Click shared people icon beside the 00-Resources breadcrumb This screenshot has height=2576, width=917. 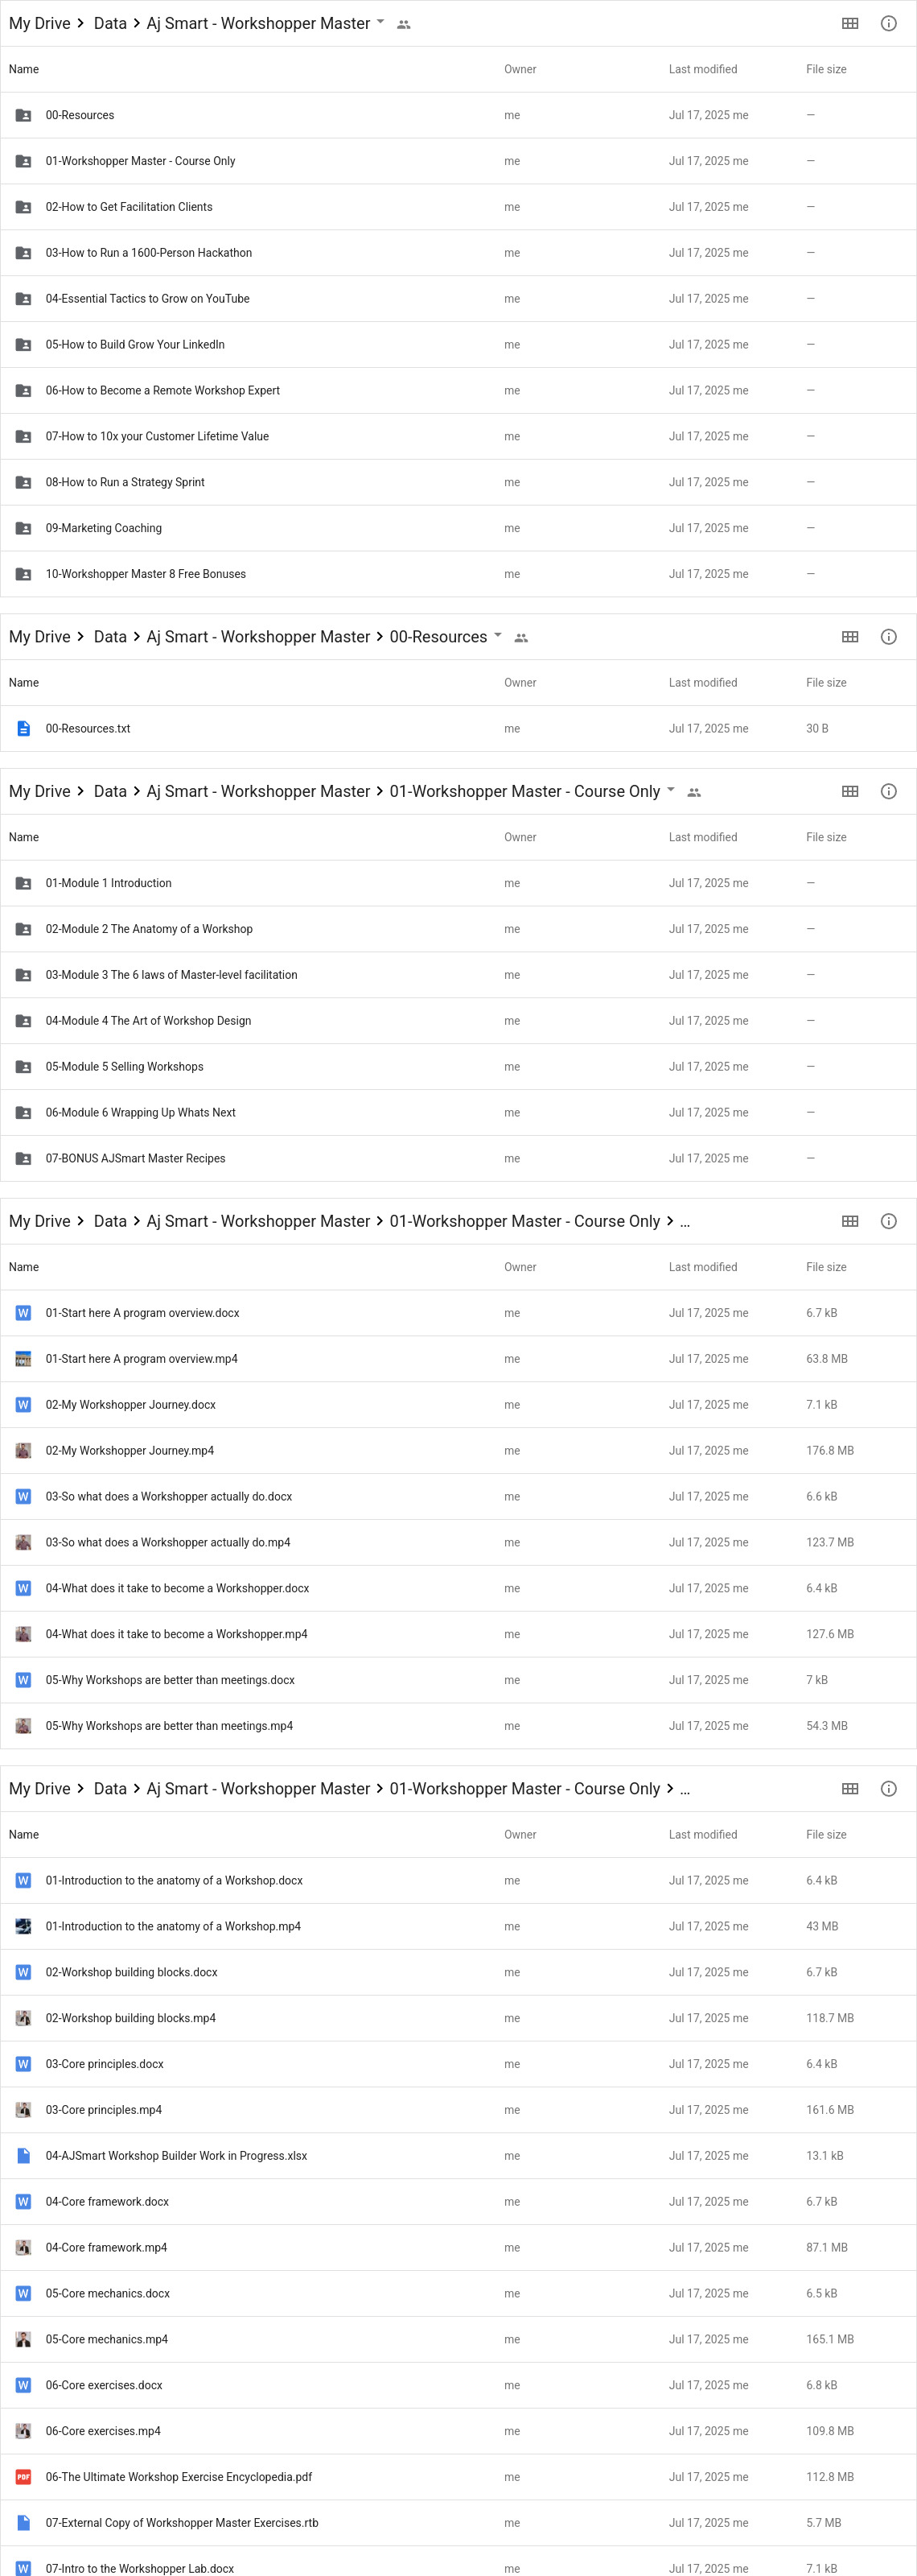521,638
